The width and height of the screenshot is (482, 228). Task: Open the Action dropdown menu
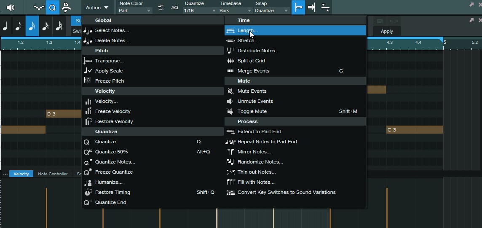(97, 8)
